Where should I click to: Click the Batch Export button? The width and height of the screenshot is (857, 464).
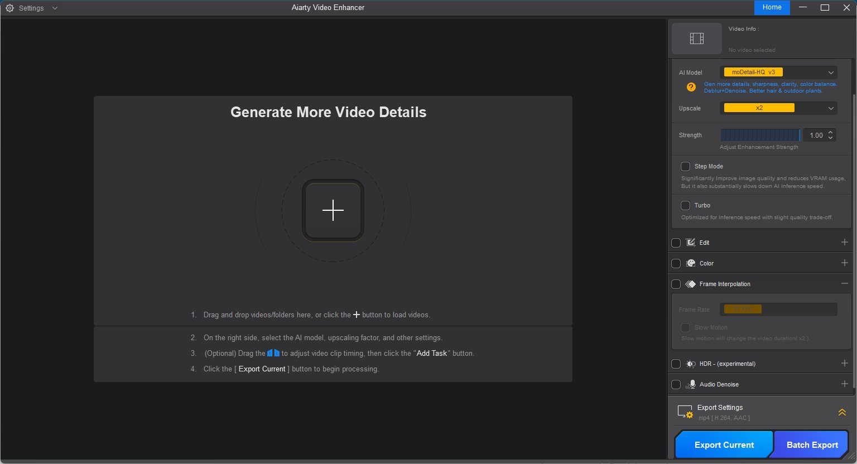coord(812,444)
